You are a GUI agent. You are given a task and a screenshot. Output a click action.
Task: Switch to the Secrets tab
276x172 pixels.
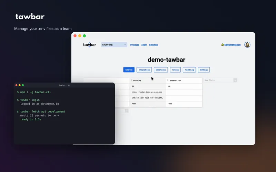(129, 70)
